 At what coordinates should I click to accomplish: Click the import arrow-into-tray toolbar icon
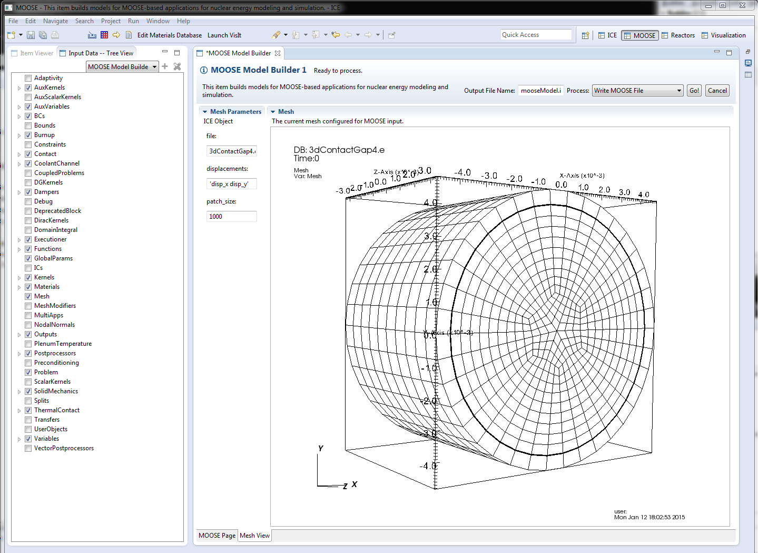tap(92, 35)
